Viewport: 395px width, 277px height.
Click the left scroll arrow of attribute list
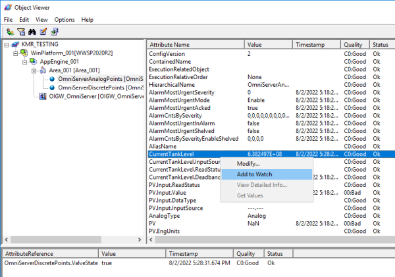pyautogui.click(x=151, y=239)
